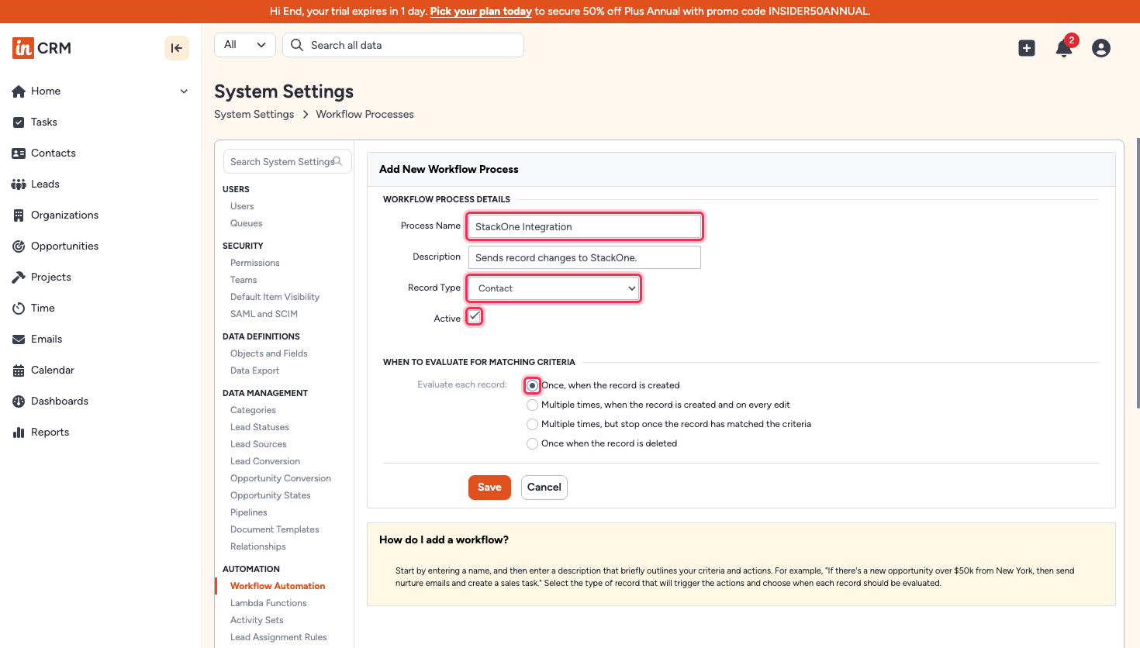Image resolution: width=1140 pixels, height=648 pixels.
Task: Select 'Multiple times, on every edit' option
Action: click(x=532, y=405)
